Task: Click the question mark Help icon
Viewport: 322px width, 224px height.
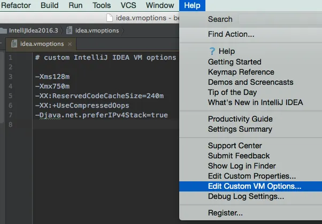Action: click(x=212, y=52)
